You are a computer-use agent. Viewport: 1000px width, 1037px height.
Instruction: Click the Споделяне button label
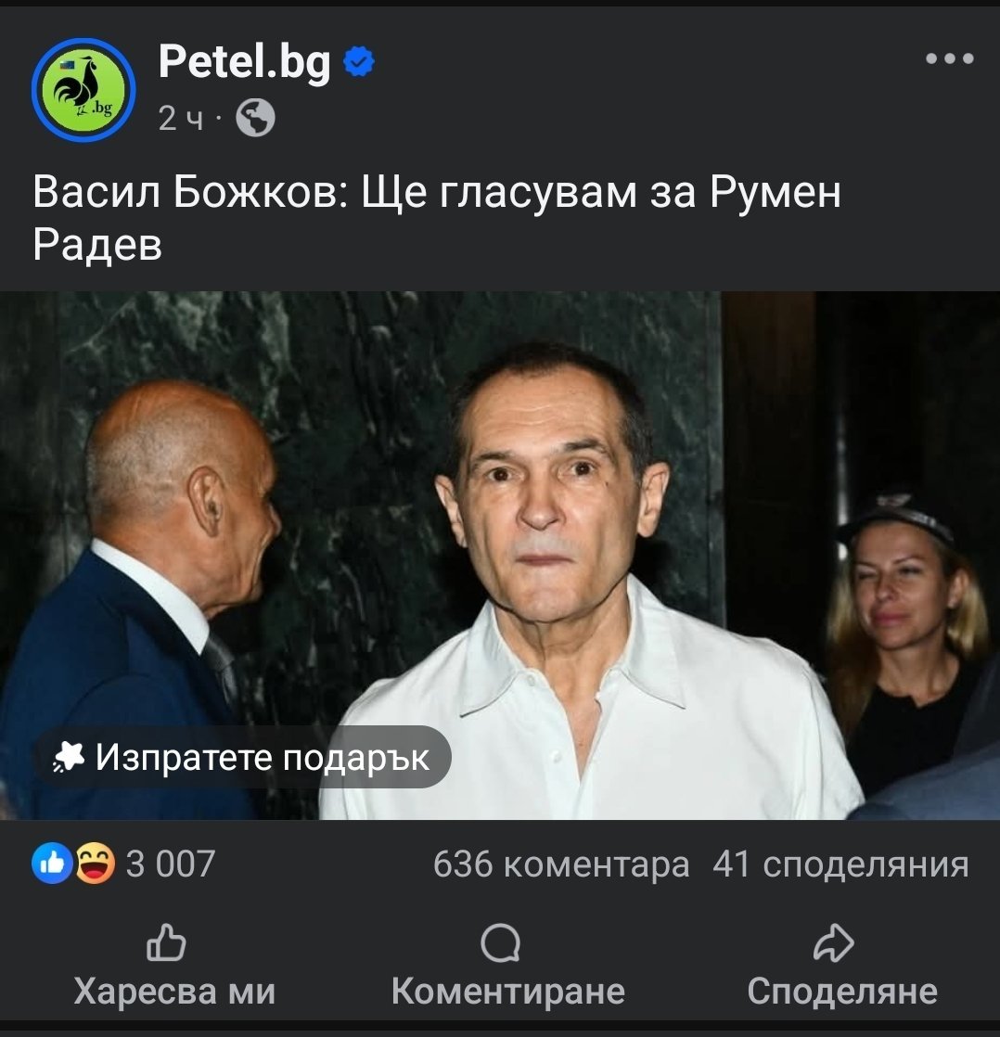point(842,992)
